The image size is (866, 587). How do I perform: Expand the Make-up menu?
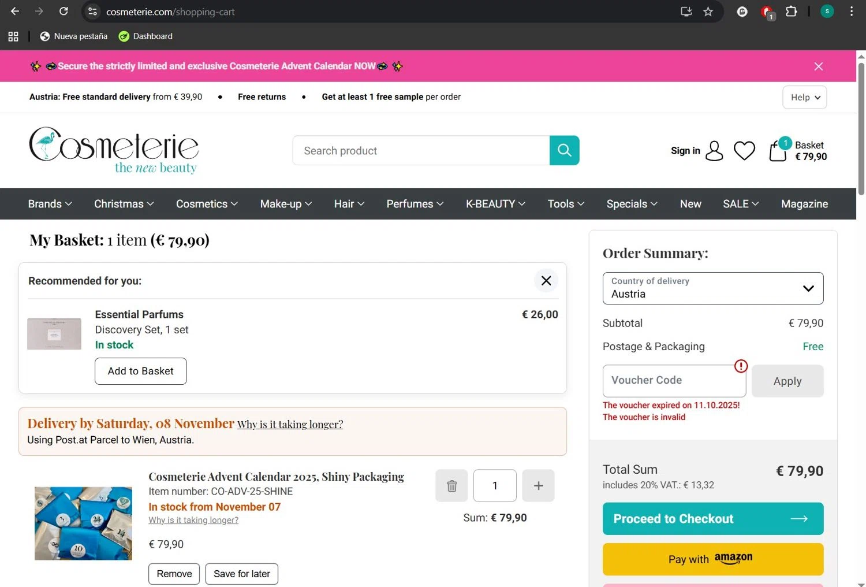point(286,204)
